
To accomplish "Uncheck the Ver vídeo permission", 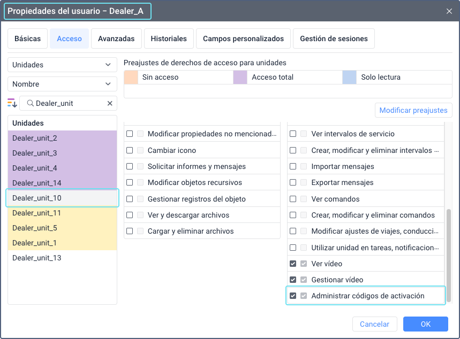I will [292, 264].
